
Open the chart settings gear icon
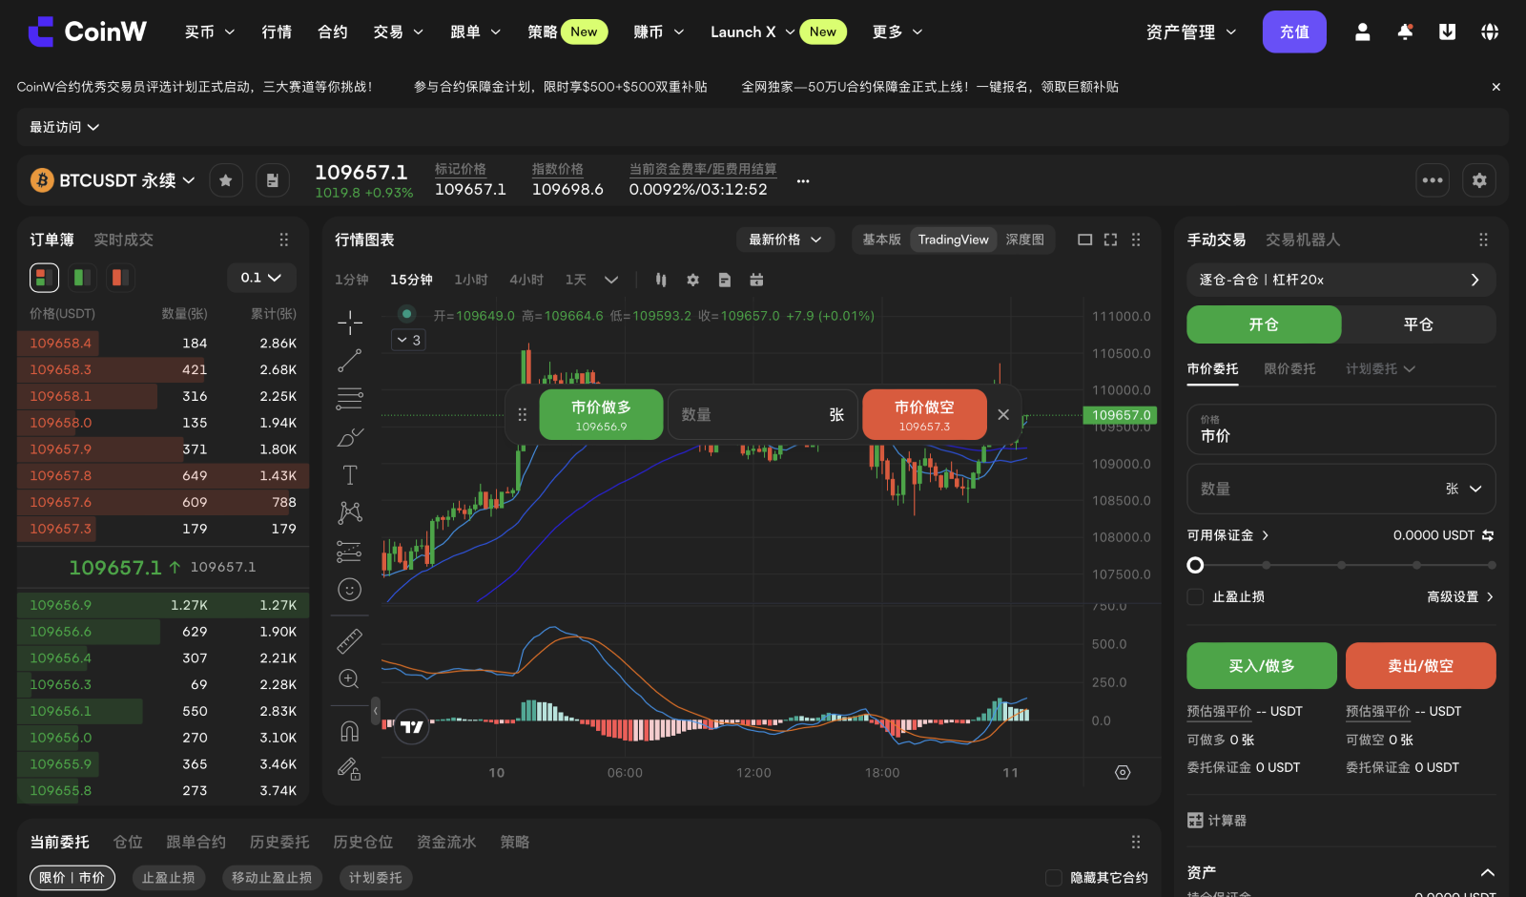692,280
